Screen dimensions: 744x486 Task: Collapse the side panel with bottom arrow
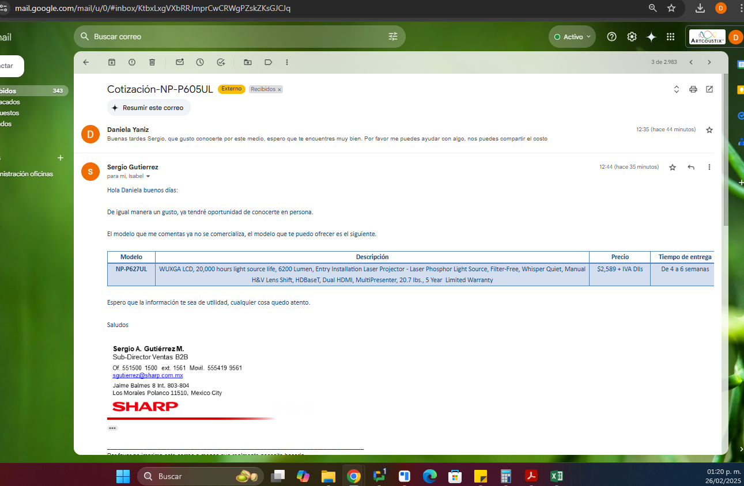point(740,449)
